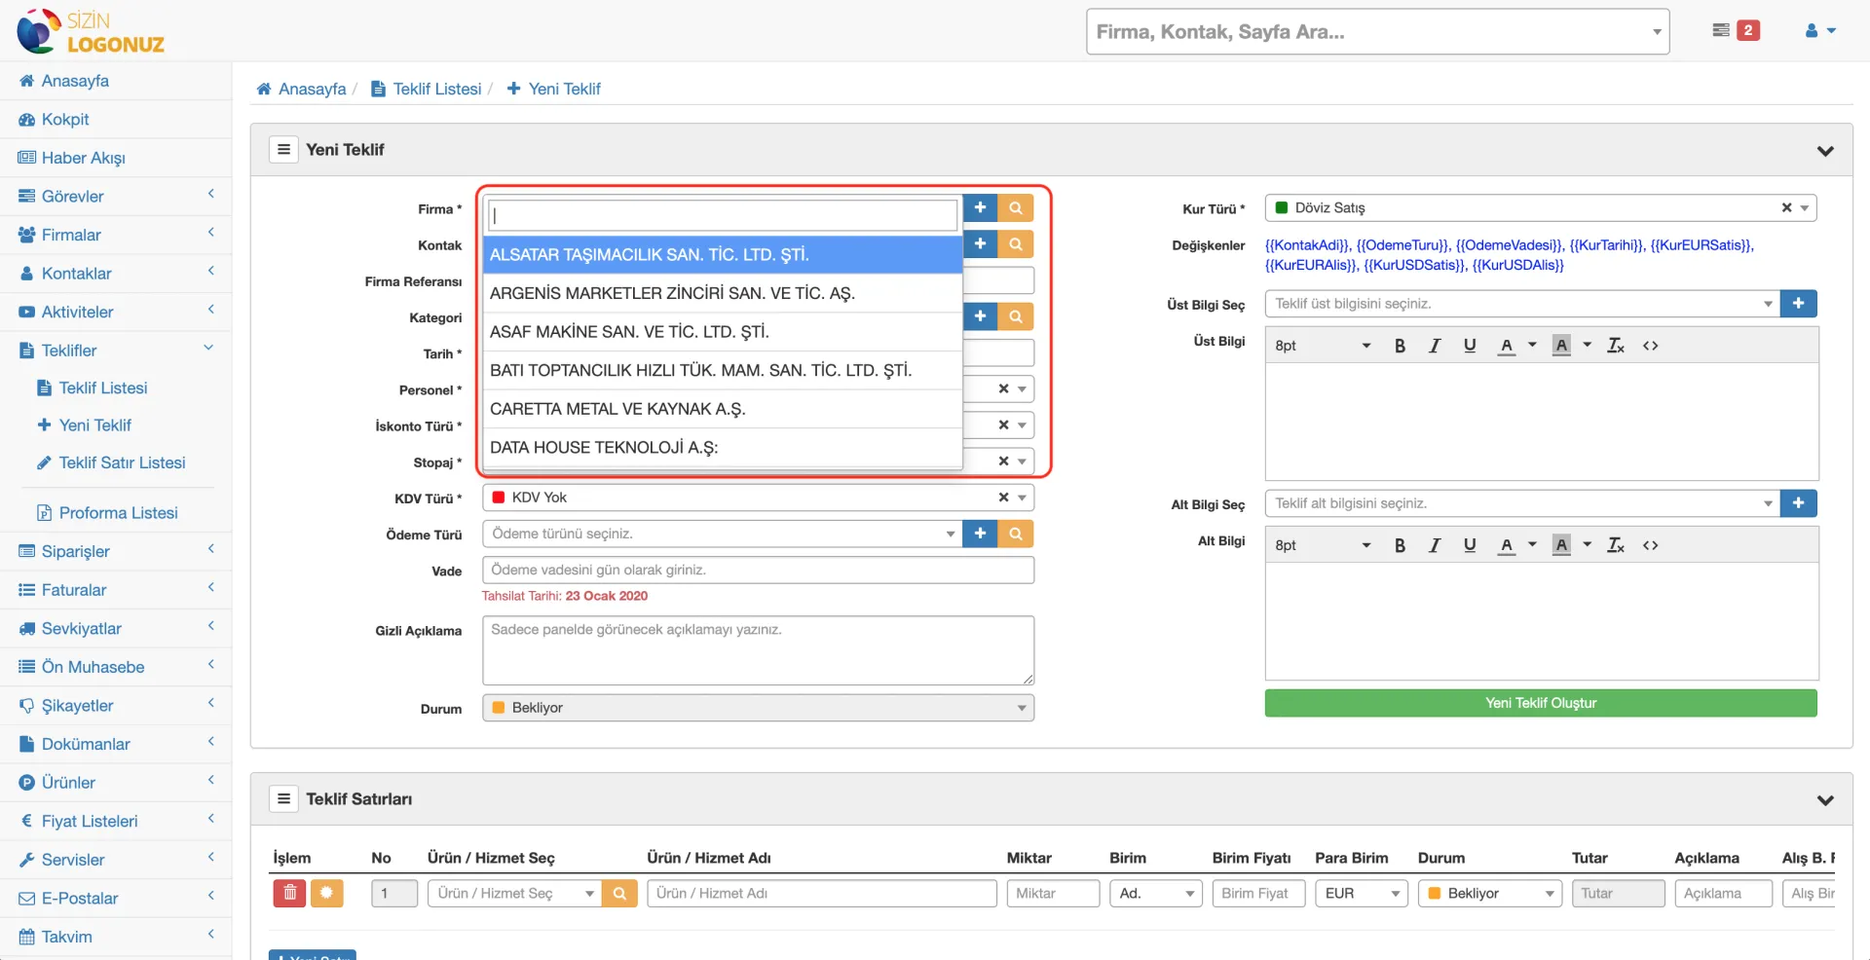Open the Alt Bilgi Seç dropdown

point(1522,503)
